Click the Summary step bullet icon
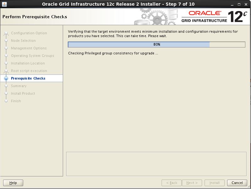Image resolution: width=251 pixels, height=189 pixels. (x=6, y=86)
